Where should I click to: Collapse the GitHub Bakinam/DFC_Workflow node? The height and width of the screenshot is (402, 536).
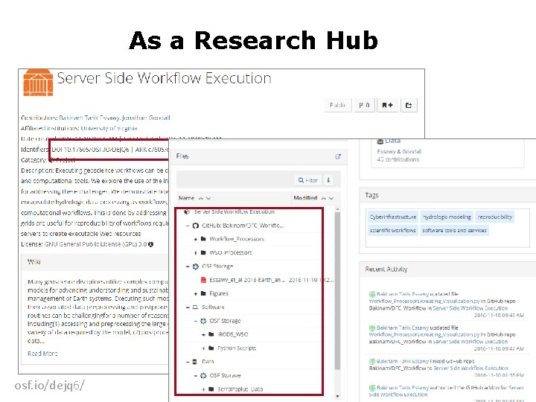pyautogui.click(x=188, y=226)
